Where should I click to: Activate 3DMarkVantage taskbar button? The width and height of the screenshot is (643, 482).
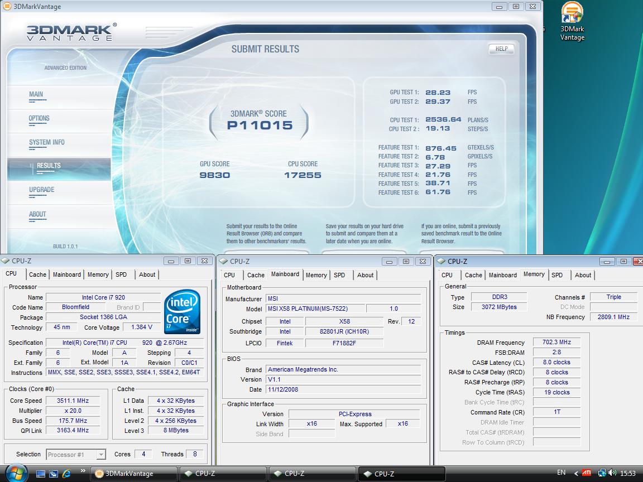point(133,474)
